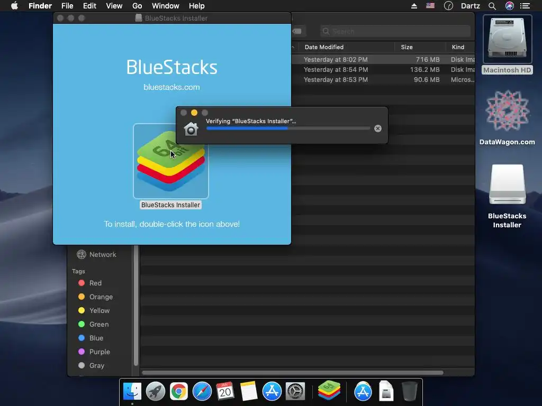
Task: Open the Help menu
Action: pyautogui.click(x=197, y=6)
